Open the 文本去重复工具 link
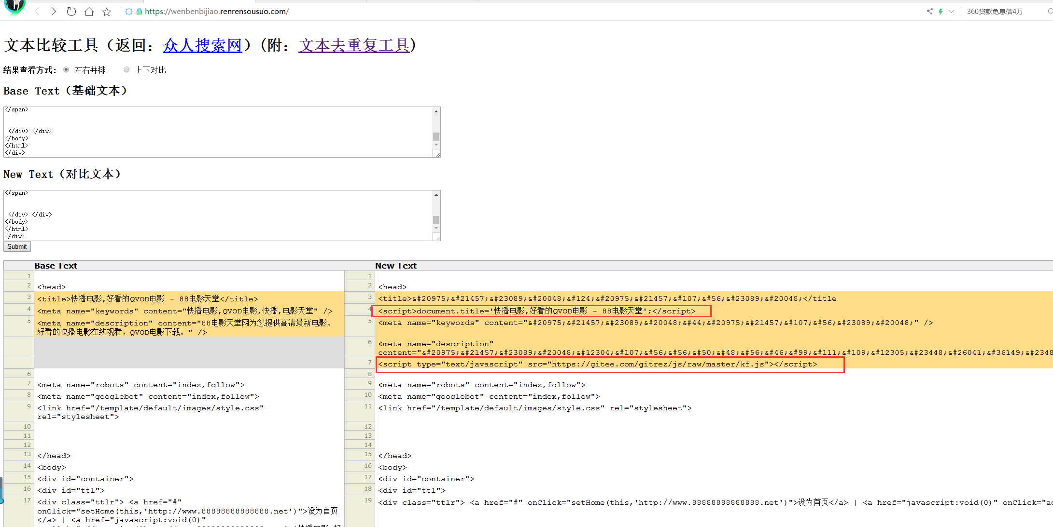 (x=354, y=45)
